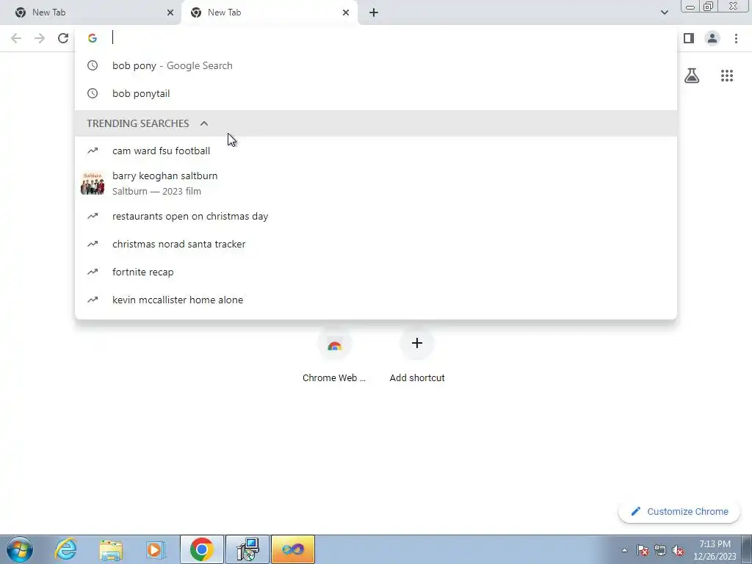752x564 pixels.
Task: Close the first New Tab
Action: 170,12
